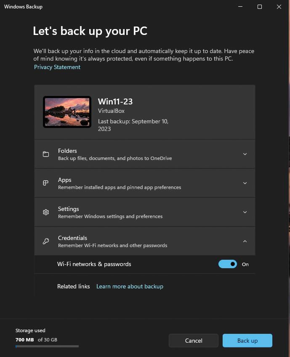This screenshot has height=357, width=290.
Task: Click the Win11-23 desktop wallpaper thumbnail
Action: (x=67, y=112)
